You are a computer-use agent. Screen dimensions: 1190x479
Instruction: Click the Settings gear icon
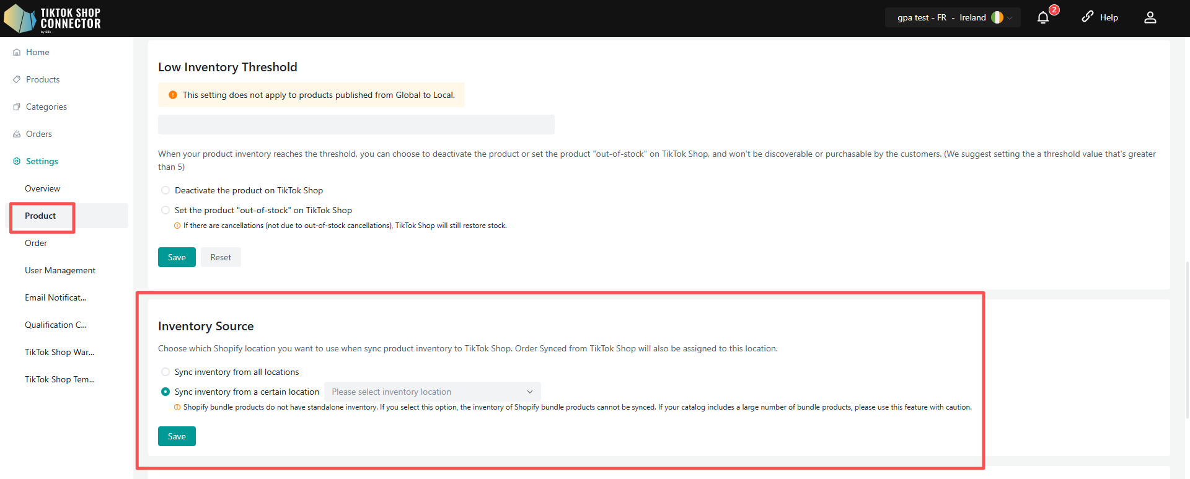(17, 162)
